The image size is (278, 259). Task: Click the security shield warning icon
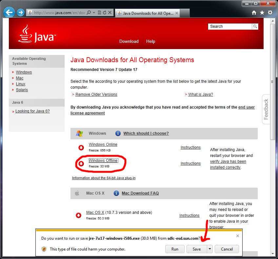[x=44, y=249]
